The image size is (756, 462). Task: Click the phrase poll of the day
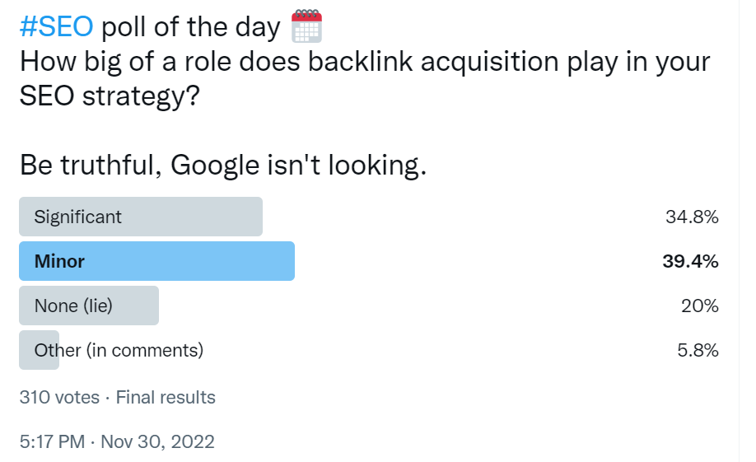[190, 27]
